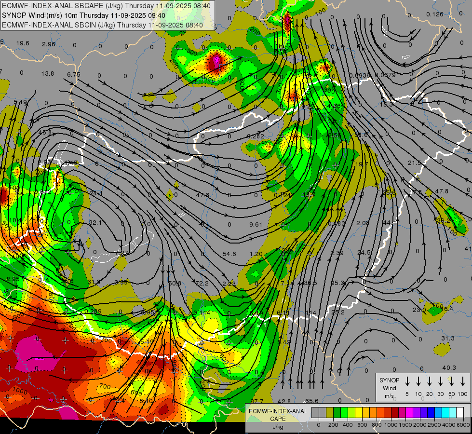Image resolution: width=472 pixels, height=434 pixels.
Task: Click the 40.3 value on the map
Action: (449, 368)
